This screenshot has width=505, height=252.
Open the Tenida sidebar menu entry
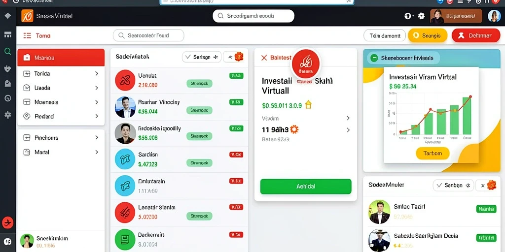pos(61,74)
